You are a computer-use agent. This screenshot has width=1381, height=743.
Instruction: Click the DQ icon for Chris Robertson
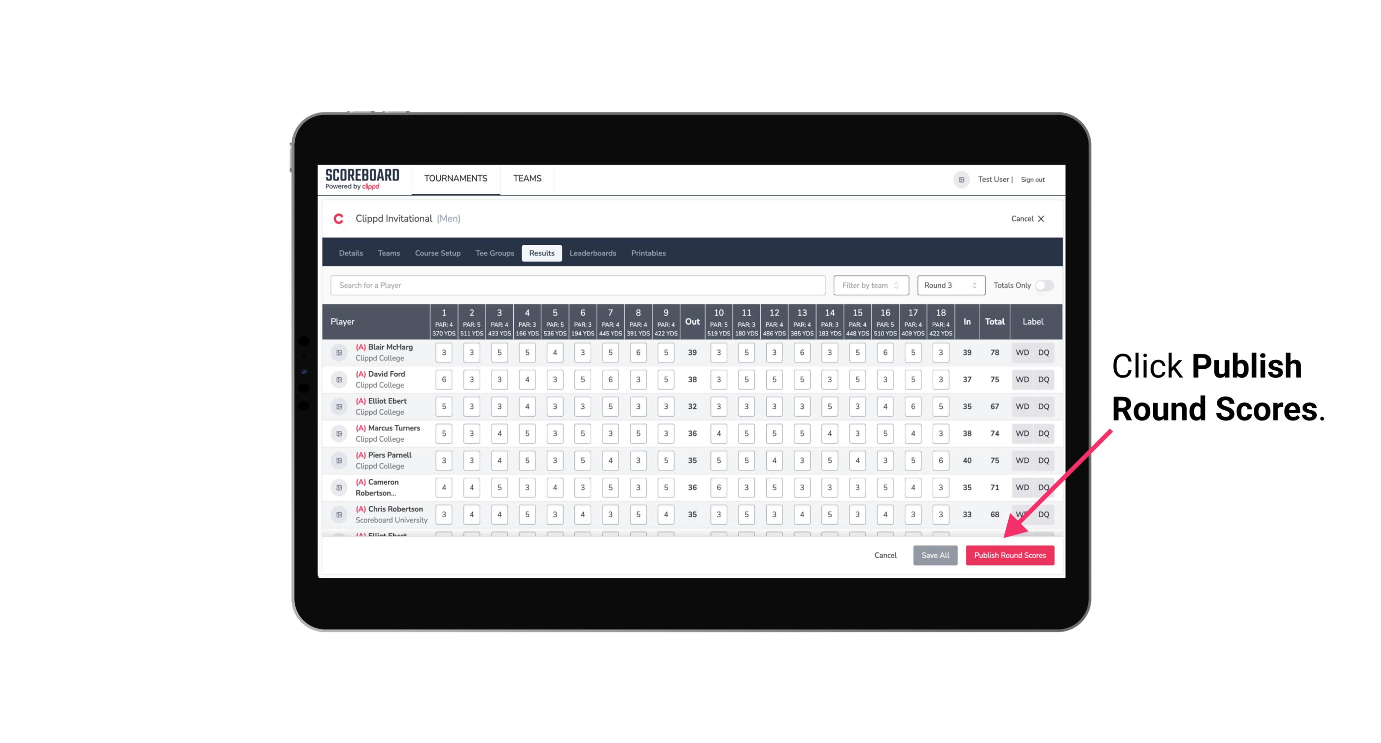point(1045,513)
